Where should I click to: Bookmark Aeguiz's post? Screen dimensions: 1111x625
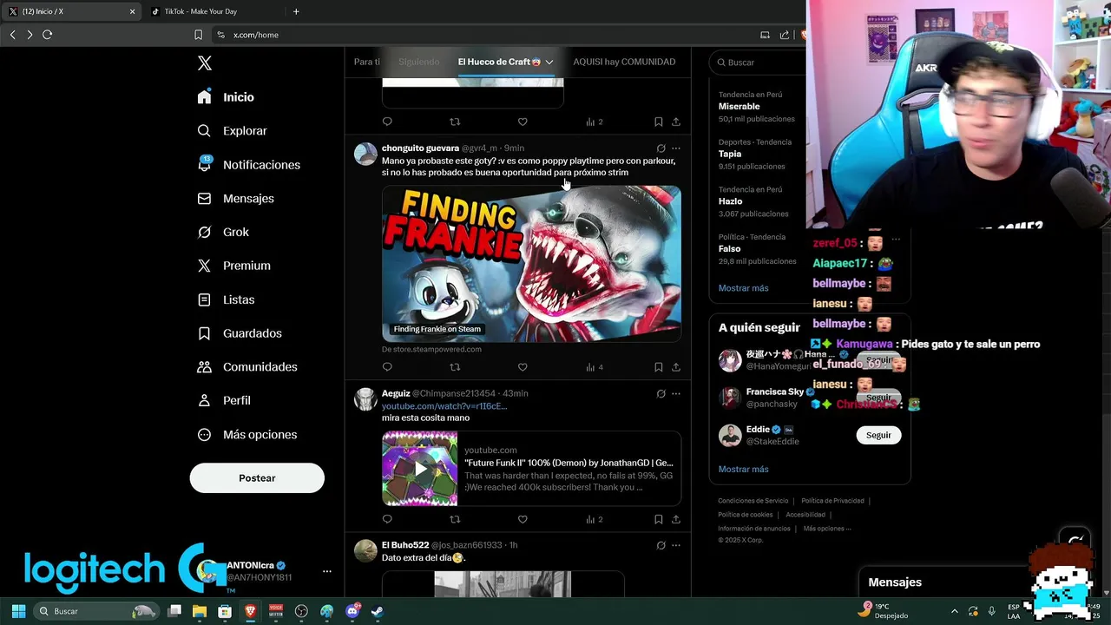pos(659,519)
